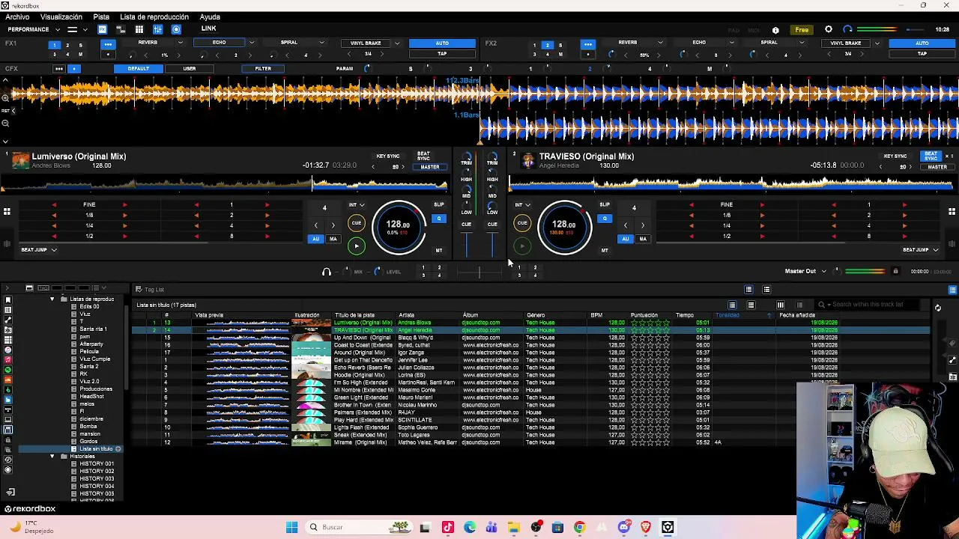Sort tracks by the BPM column header
This screenshot has width=959, height=539.
pos(596,315)
